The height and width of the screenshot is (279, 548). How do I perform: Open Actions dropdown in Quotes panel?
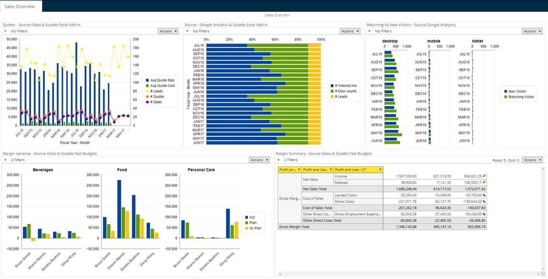pyautogui.click(x=168, y=31)
